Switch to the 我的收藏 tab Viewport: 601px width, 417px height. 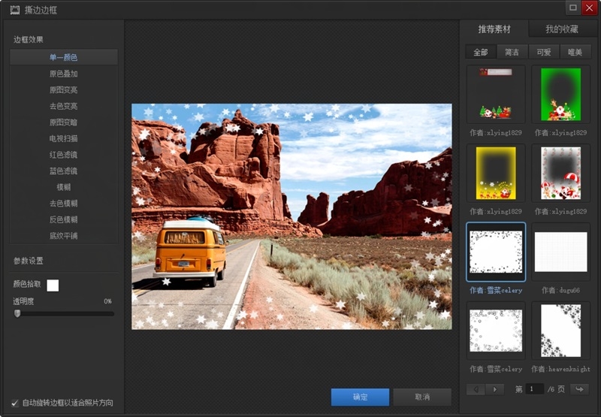(x=561, y=29)
